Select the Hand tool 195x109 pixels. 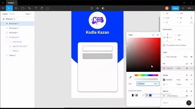click(x=42, y=8)
